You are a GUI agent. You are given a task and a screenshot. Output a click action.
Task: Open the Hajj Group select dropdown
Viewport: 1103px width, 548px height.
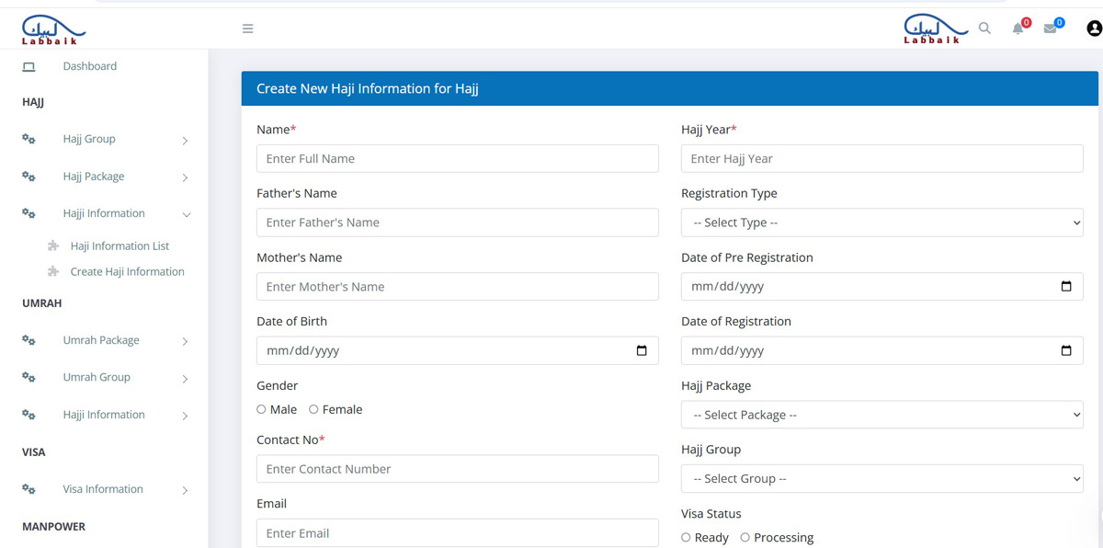(882, 479)
